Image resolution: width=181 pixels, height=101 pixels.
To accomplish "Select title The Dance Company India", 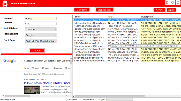I will click(123, 55).
